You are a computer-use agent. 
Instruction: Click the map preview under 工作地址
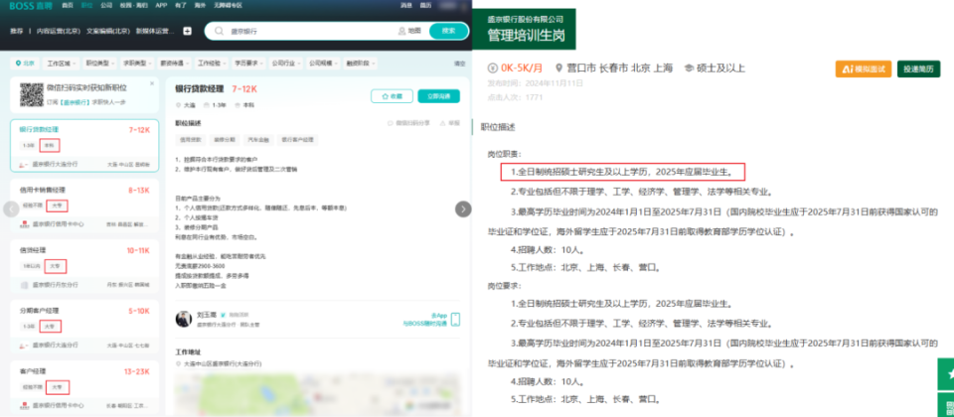click(x=317, y=395)
